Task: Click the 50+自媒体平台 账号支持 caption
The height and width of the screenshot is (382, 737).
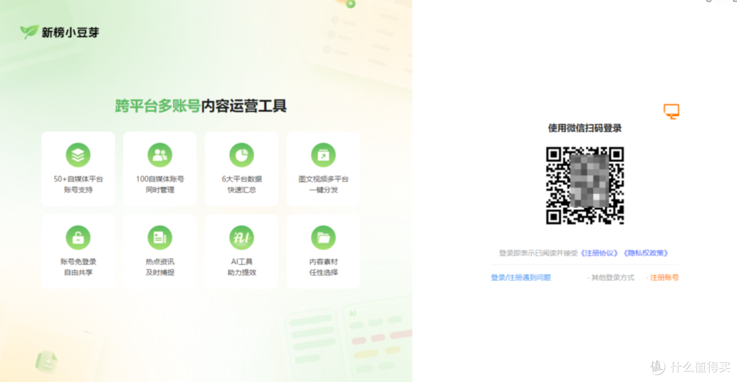Action: click(78, 185)
